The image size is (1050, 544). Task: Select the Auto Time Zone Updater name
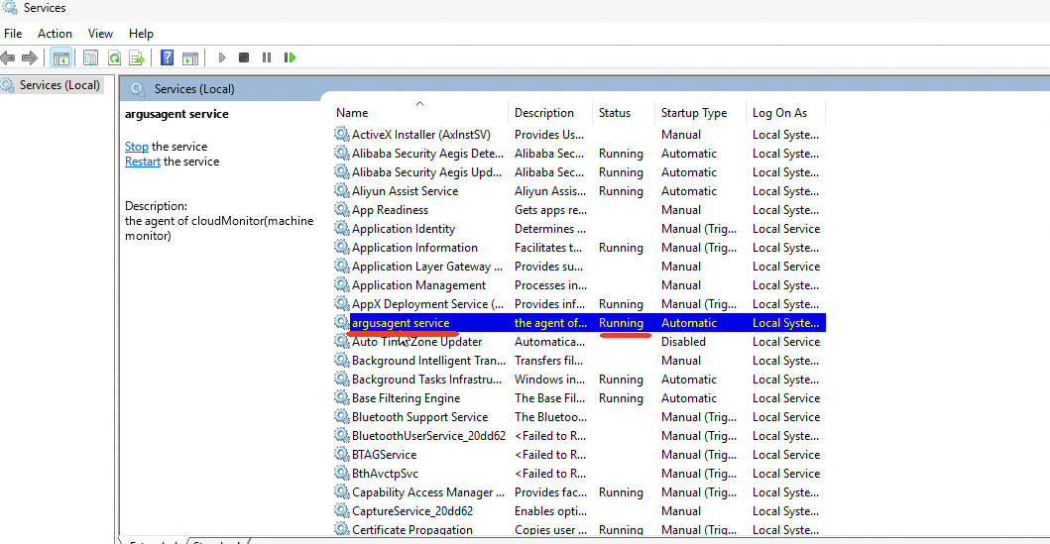[x=417, y=341]
